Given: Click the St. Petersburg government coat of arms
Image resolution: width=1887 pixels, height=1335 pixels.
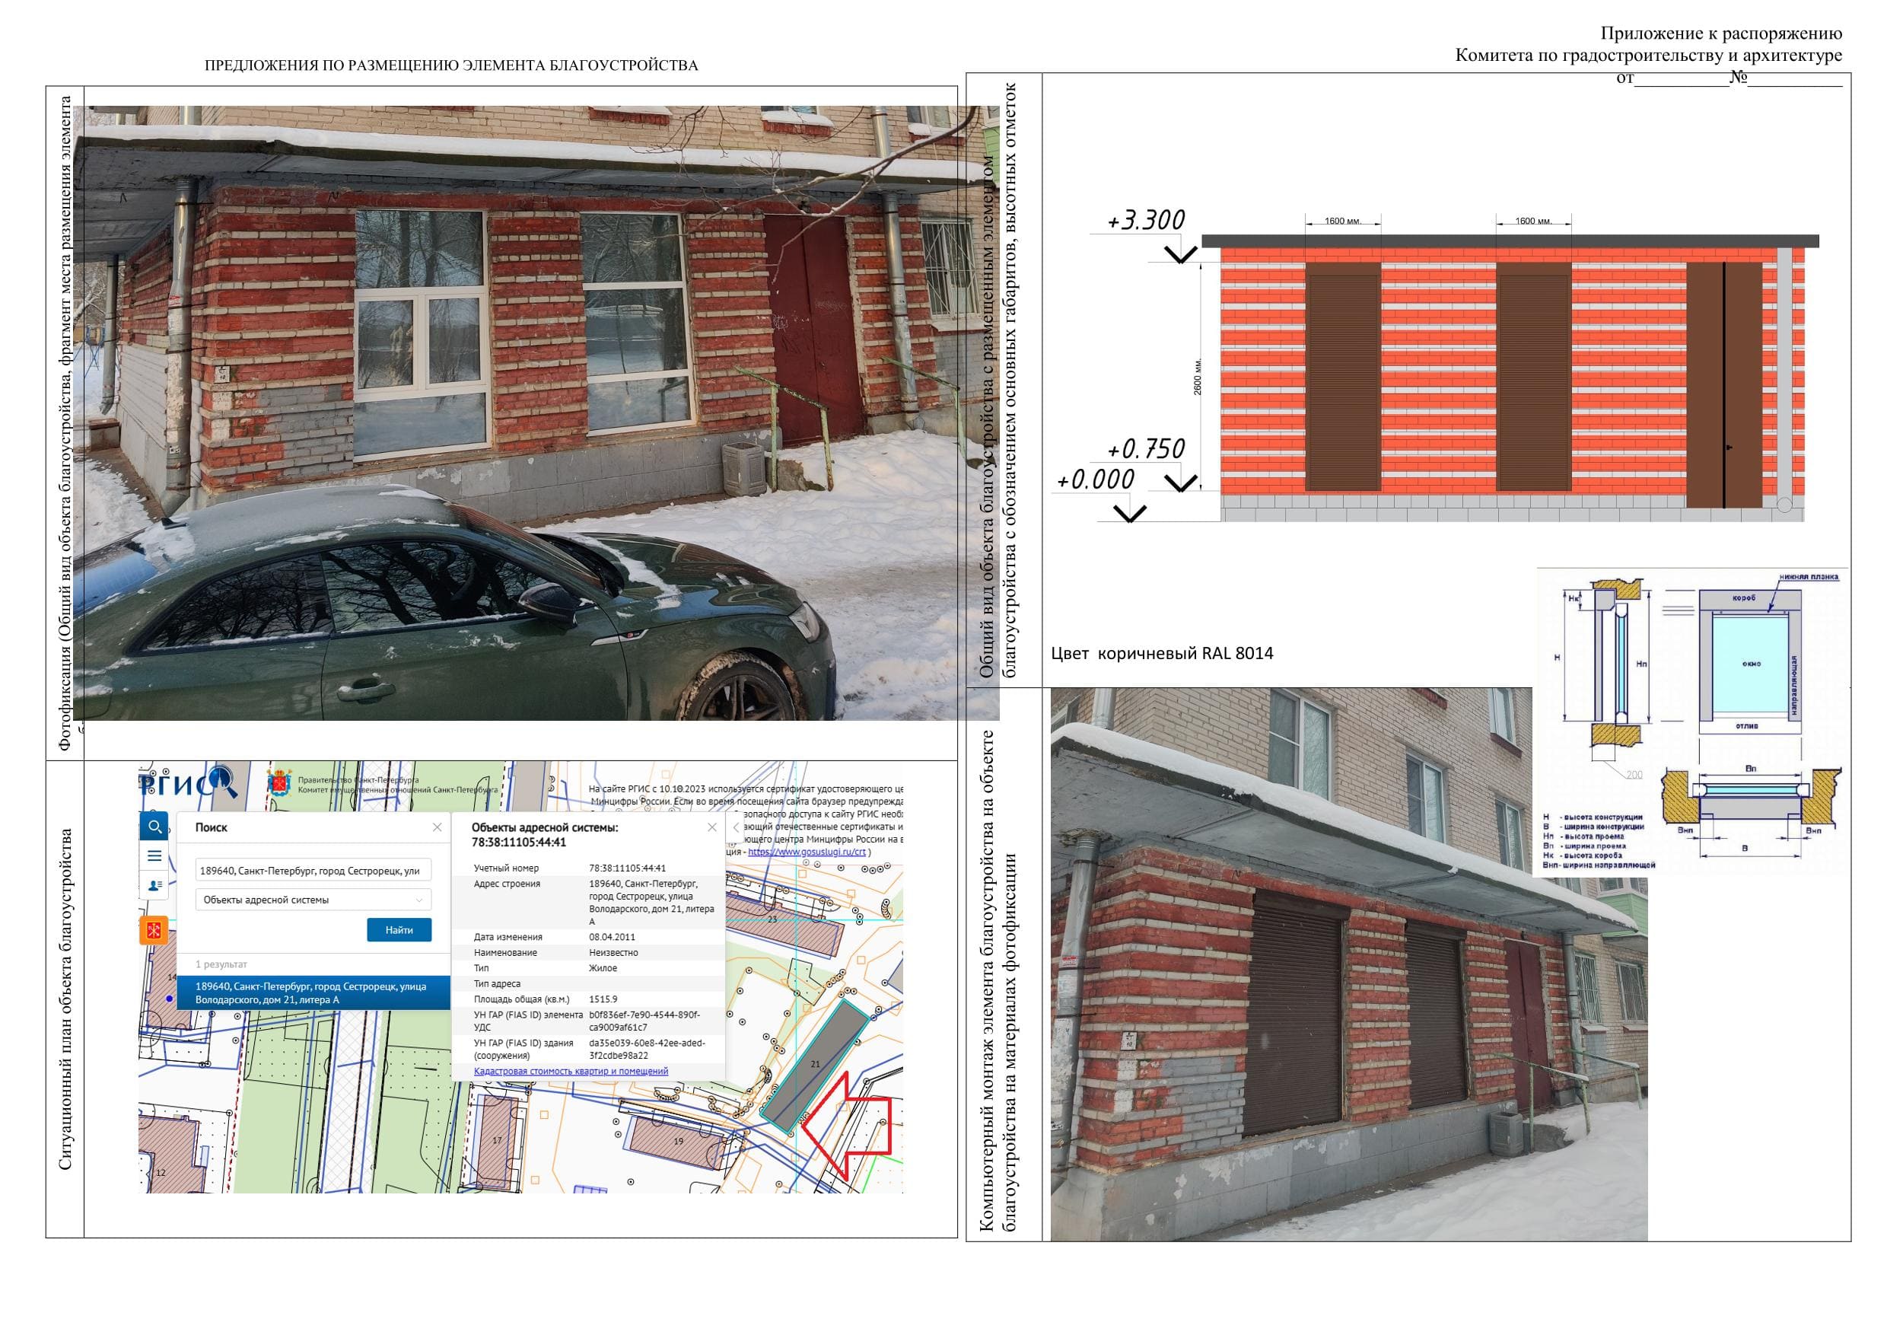Looking at the screenshot, I should click(279, 783).
